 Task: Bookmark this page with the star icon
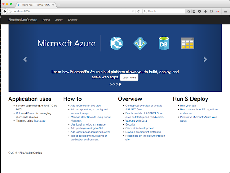click(x=188, y=11)
